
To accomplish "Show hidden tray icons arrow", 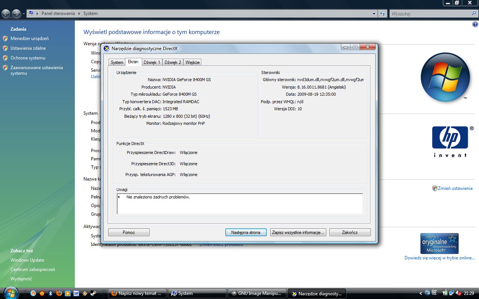I will (x=421, y=293).
